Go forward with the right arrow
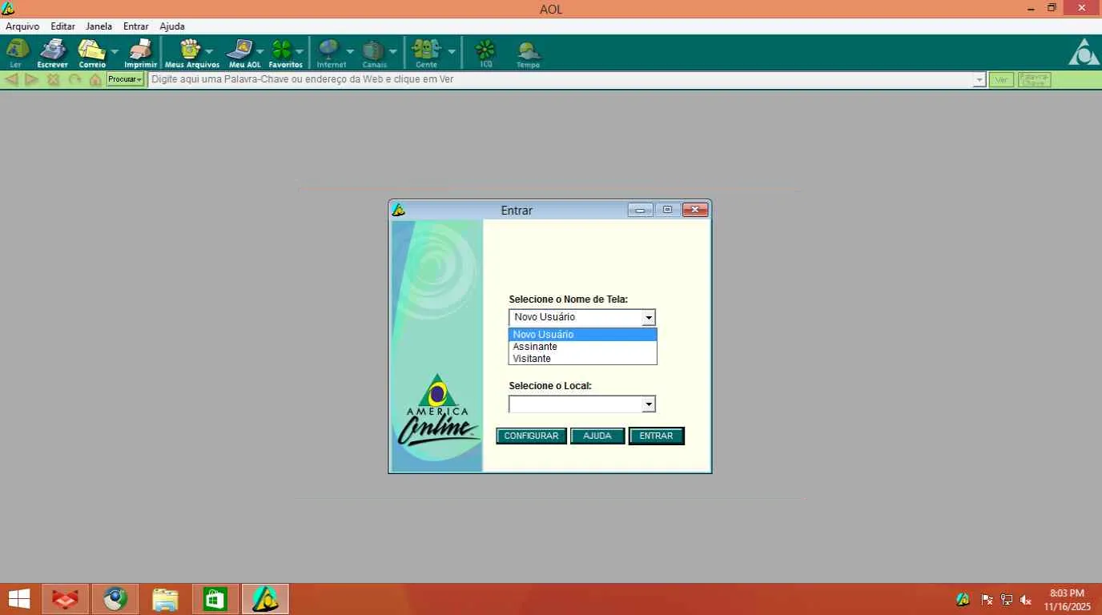Screen dimensions: 1102x615 coord(32,79)
